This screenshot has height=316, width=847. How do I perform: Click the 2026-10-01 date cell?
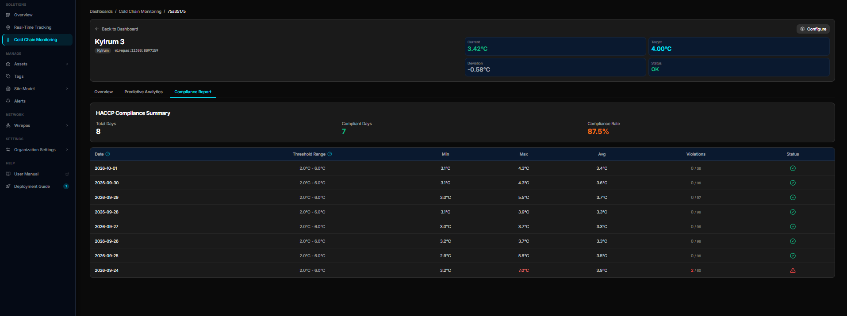tap(106, 168)
